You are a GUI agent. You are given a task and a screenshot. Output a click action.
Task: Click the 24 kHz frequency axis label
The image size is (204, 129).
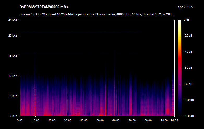tap(13, 20)
